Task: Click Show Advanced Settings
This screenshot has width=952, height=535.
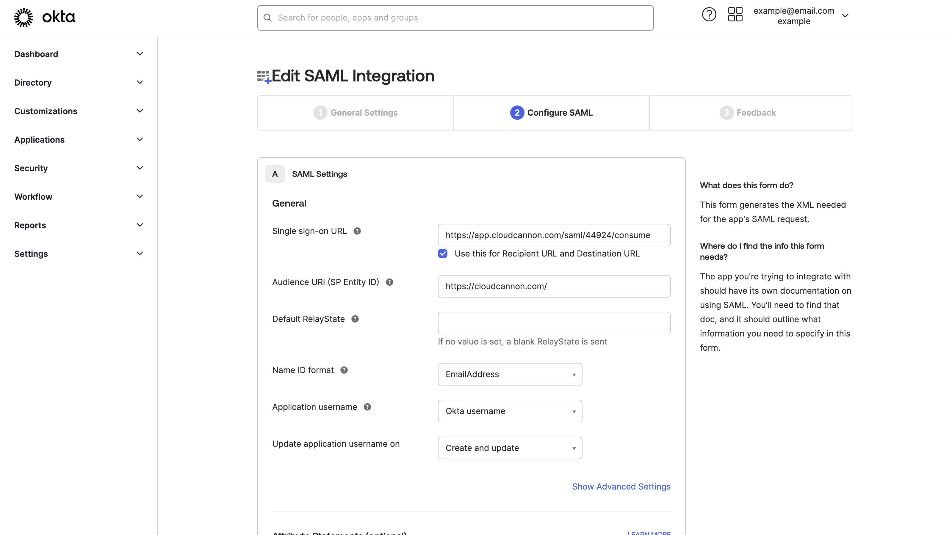Action: [x=621, y=486]
